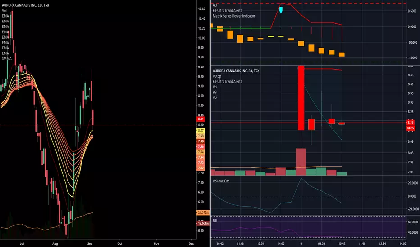Click the -20.0000 value on the Volume Osc scale
The width and height of the screenshot is (420, 247).
tap(413, 209)
